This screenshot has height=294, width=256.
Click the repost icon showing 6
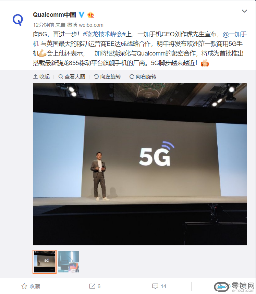click(x=92, y=286)
